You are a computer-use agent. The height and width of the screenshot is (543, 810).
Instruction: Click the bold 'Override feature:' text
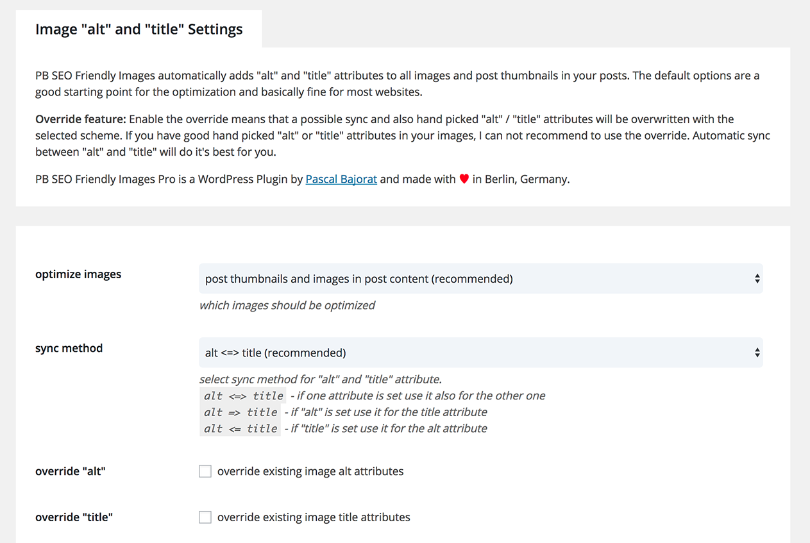pyautogui.click(x=80, y=119)
